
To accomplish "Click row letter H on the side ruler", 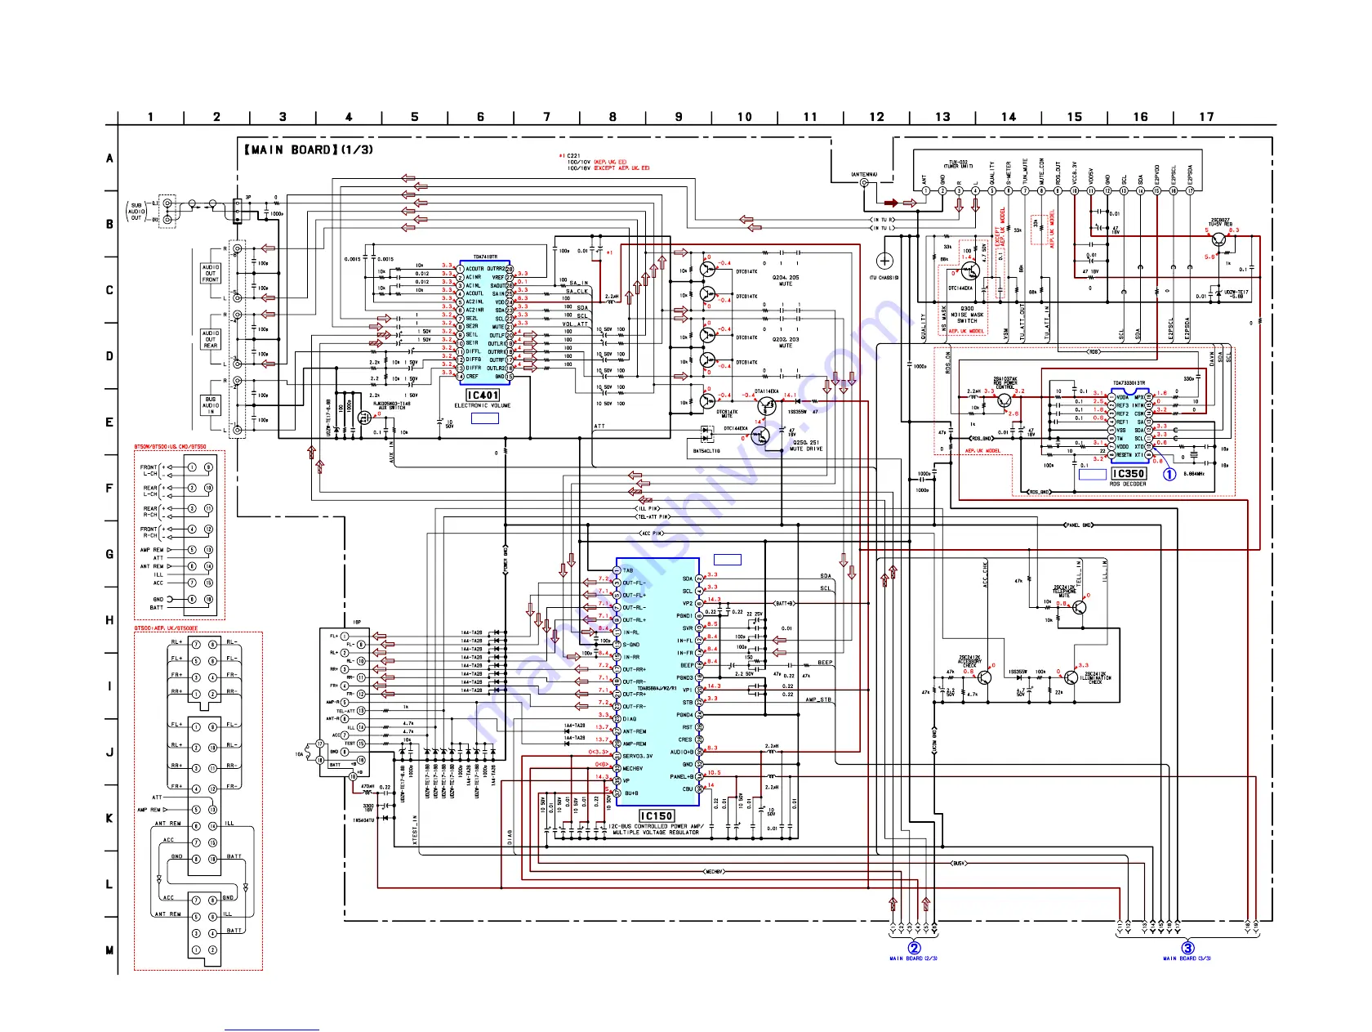I will point(109,620).
